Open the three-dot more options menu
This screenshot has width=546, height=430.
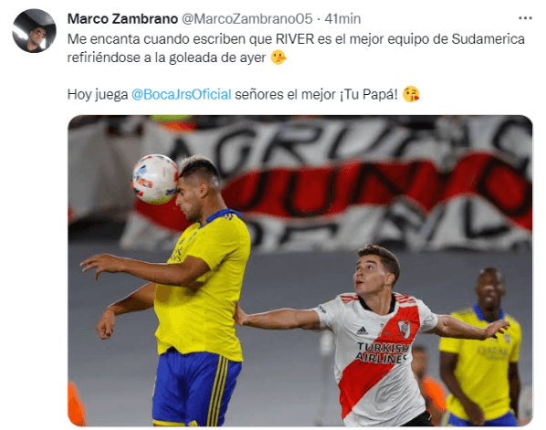pyautogui.click(x=525, y=18)
